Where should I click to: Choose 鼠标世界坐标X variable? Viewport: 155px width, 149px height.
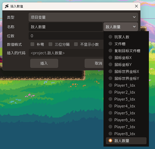click(126, 72)
